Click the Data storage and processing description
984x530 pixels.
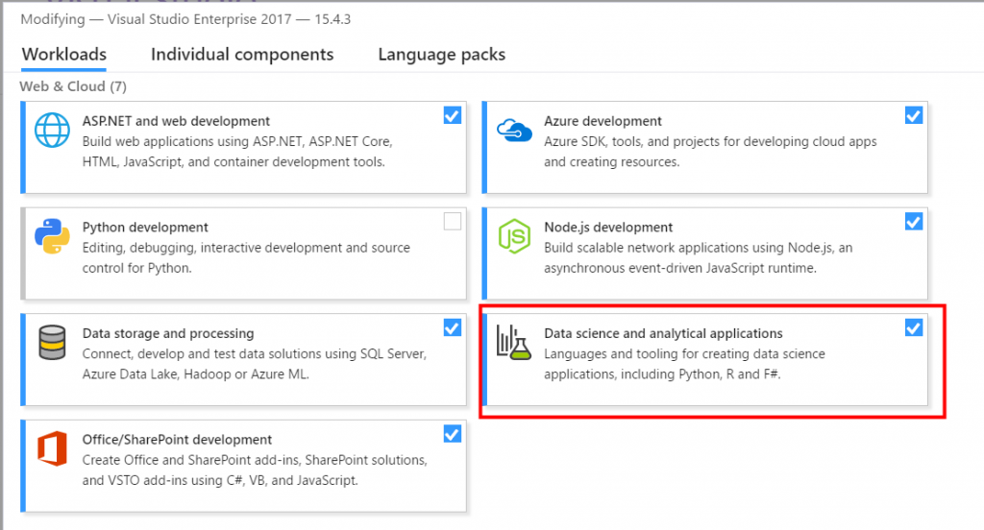(x=255, y=362)
